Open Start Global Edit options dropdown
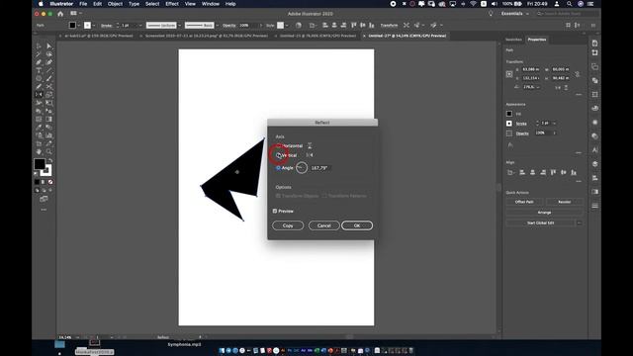633x356 pixels. pos(580,222)
